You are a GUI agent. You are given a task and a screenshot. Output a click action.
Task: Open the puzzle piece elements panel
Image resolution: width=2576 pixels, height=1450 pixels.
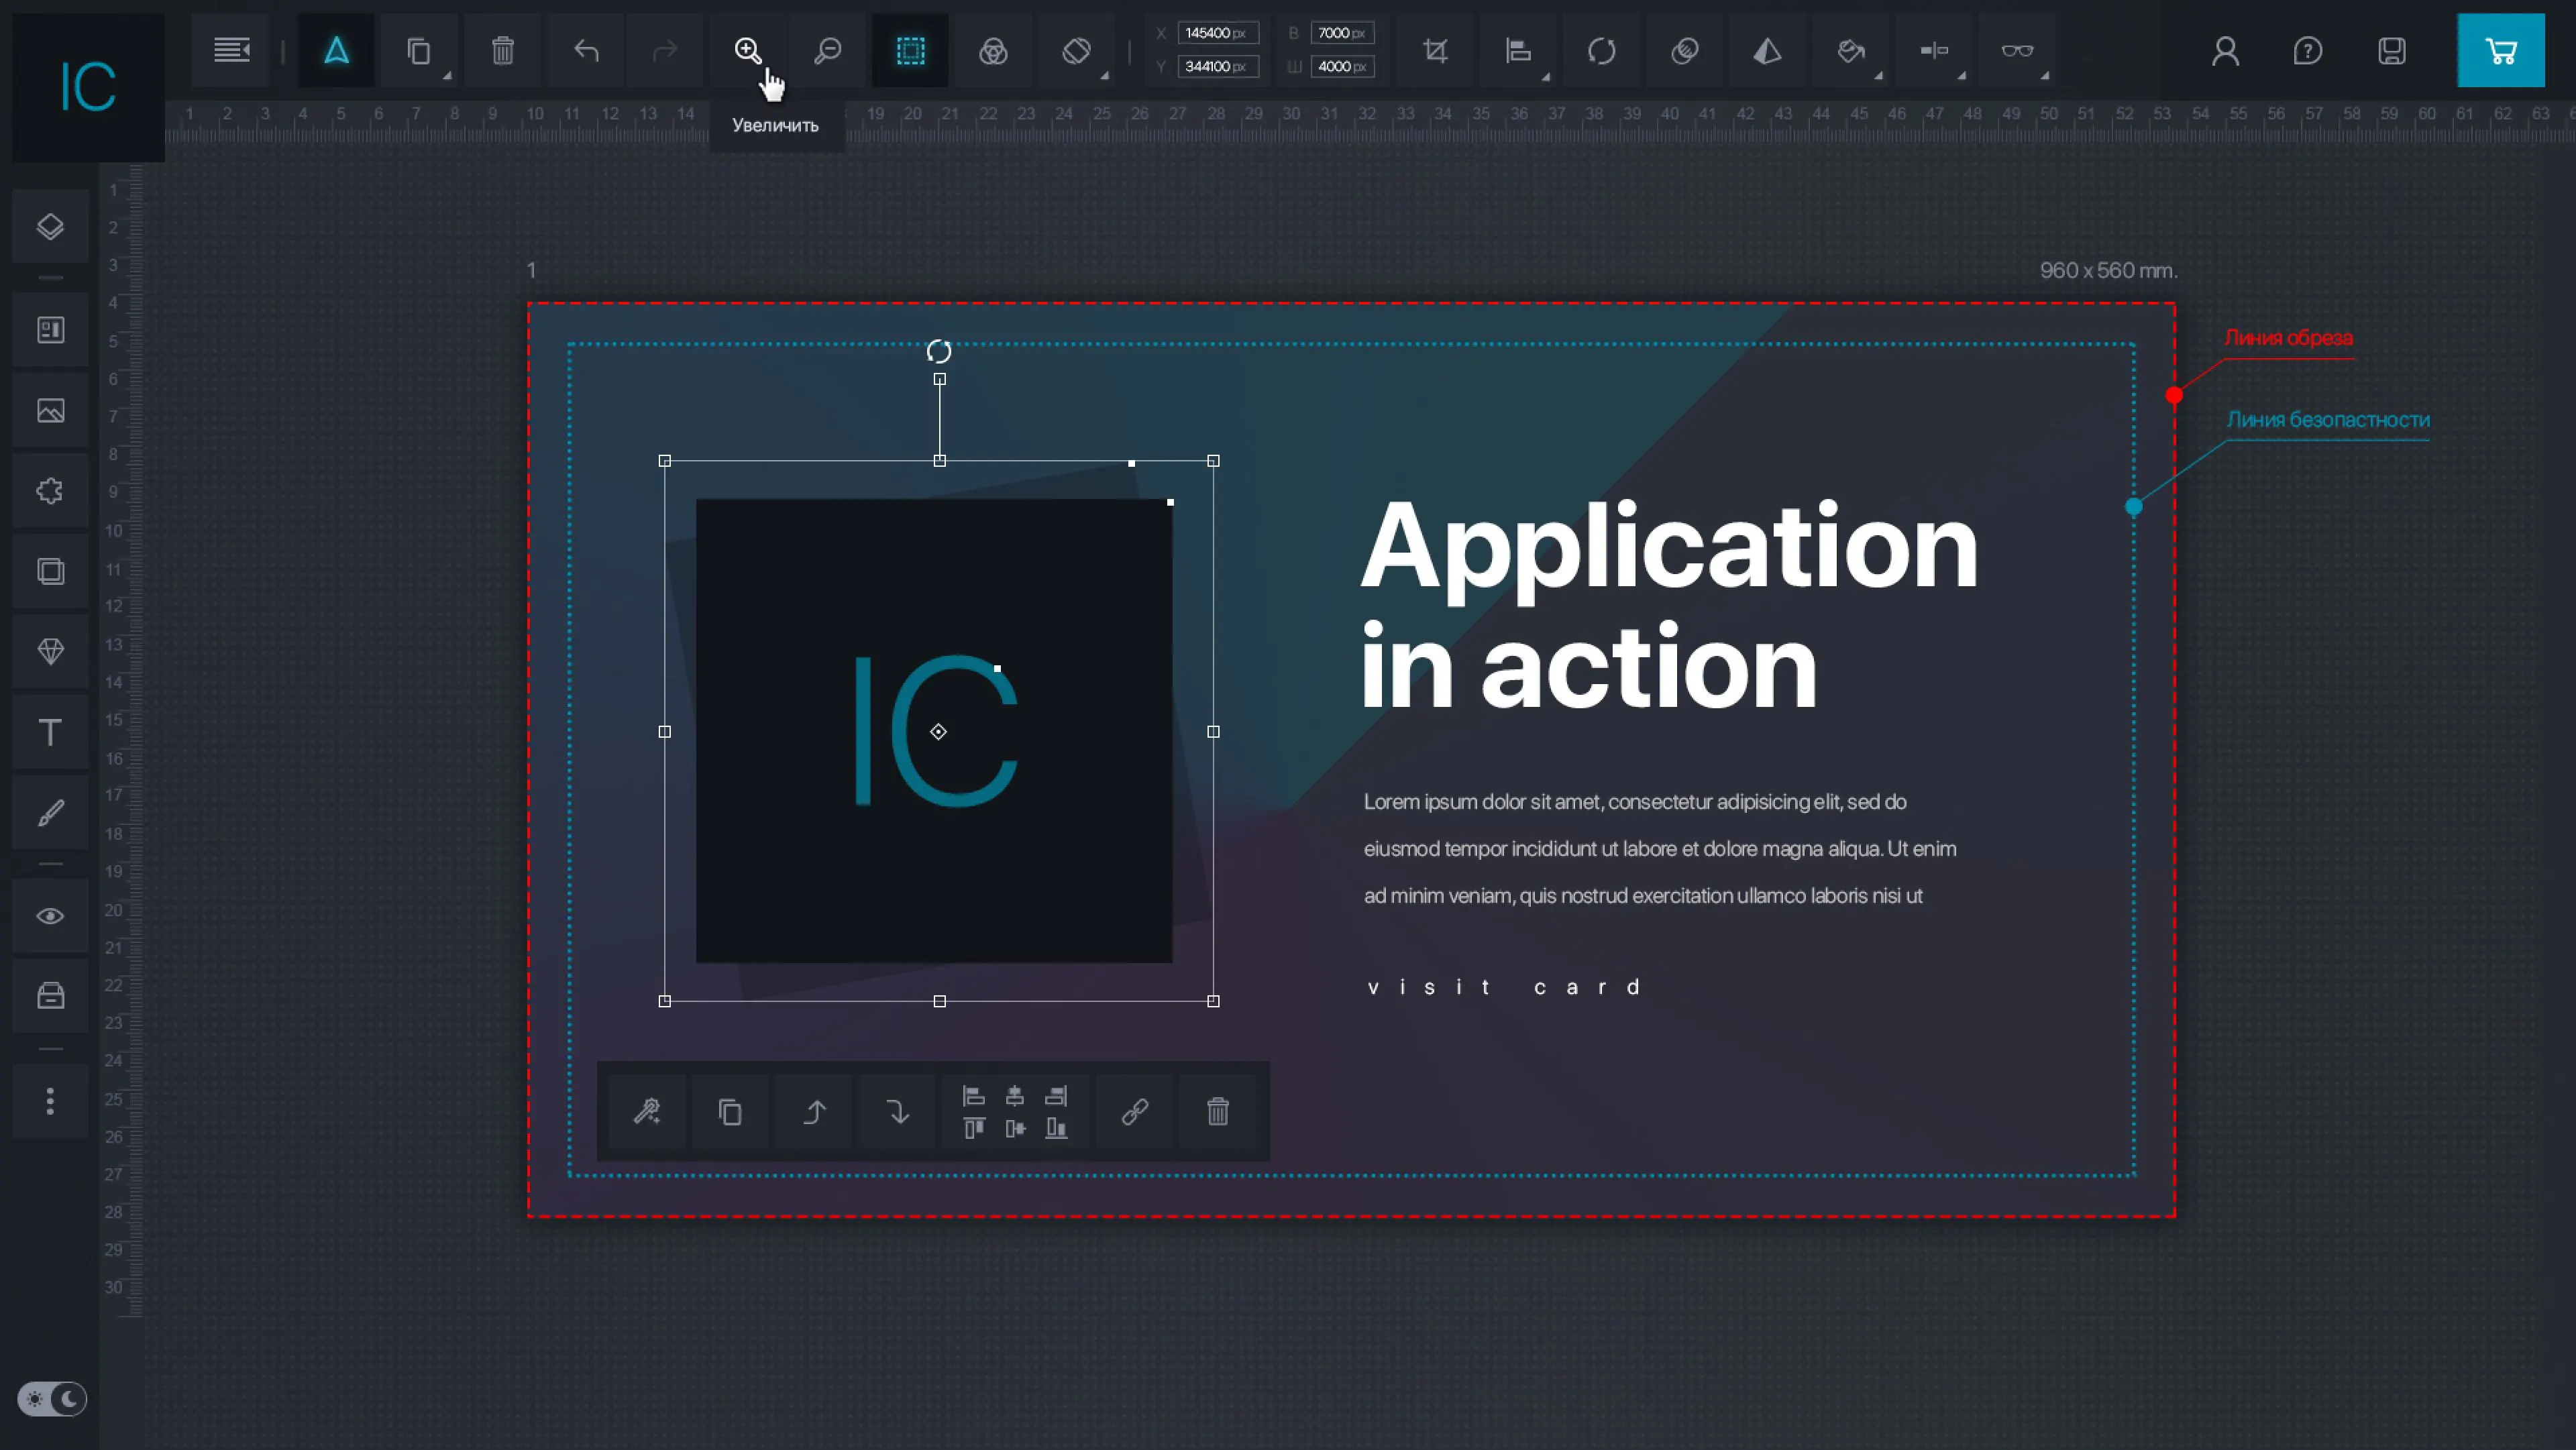pos(50,491)
